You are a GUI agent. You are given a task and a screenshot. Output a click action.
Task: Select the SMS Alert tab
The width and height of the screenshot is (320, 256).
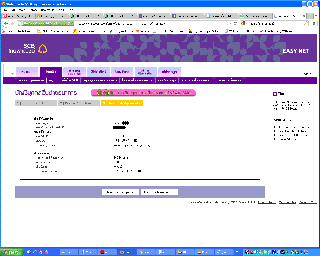pyautogui.click(x=98, y=72)
